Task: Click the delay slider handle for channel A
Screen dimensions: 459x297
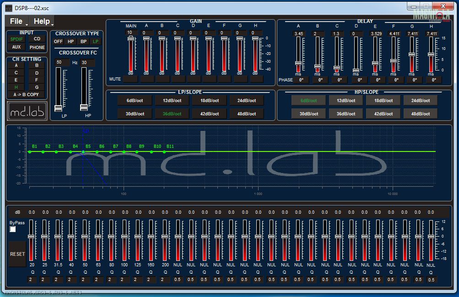Action: click(x=298, y=63)
